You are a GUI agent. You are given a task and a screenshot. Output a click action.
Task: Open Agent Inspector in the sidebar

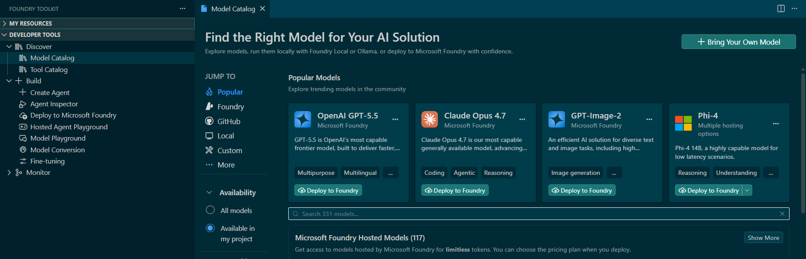click(x=54, y=104)
